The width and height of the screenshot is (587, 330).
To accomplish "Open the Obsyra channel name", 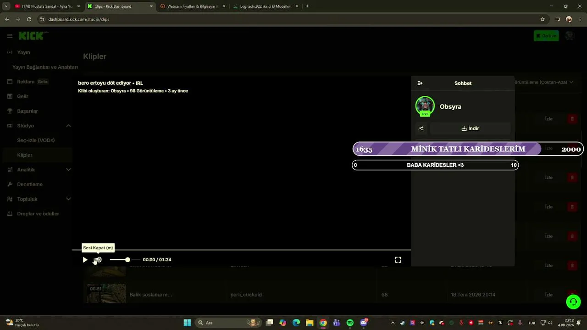I will pos(450,107).
